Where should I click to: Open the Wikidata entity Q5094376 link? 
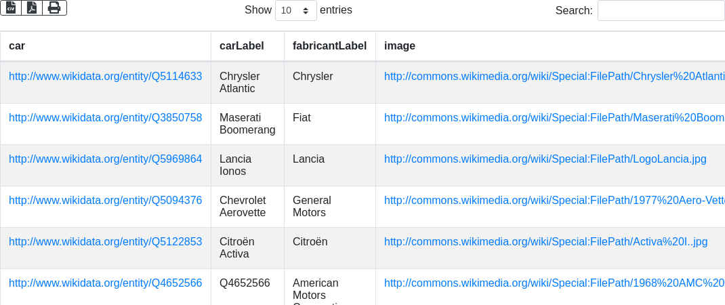coord(105,201)
